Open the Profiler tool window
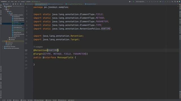Viewport: 181px width, 101px height. pyautogui.click(x=30, y=100)
